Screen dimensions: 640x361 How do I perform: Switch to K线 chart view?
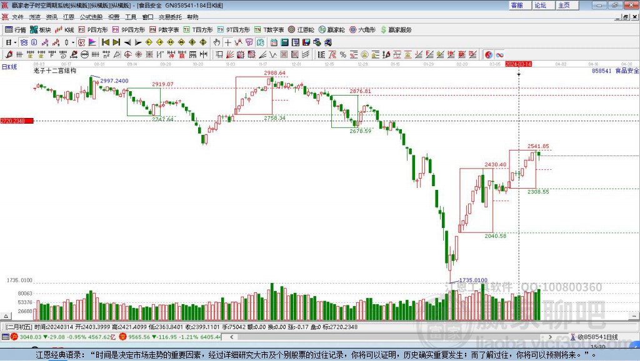[64, 30]
